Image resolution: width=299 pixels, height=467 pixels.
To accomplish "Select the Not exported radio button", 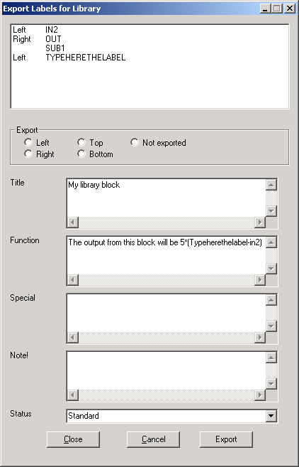I will (135, 142).
